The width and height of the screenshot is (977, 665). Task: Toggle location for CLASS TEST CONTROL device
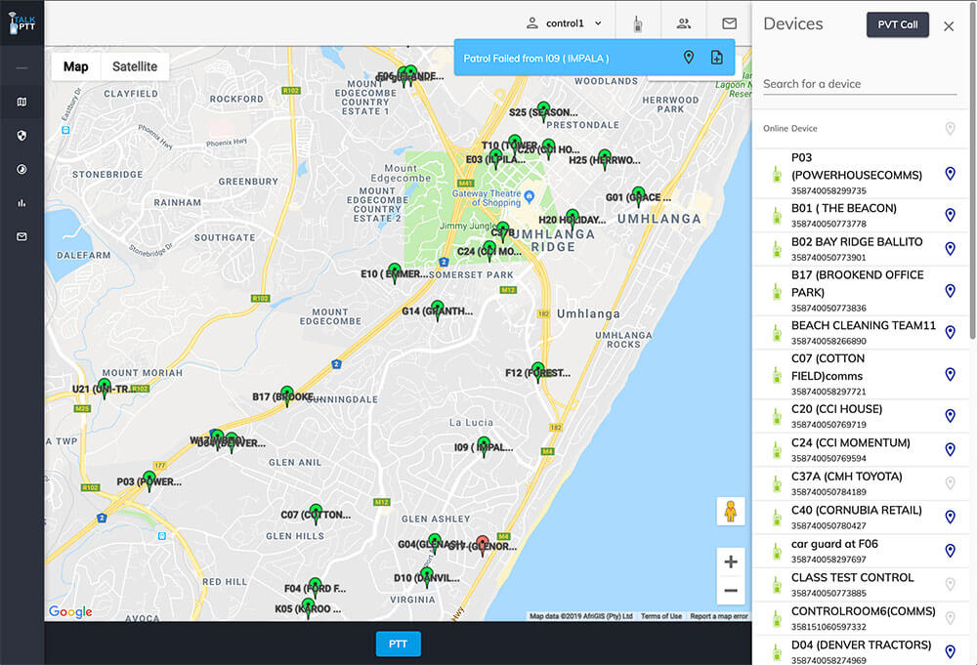point(950,585)
